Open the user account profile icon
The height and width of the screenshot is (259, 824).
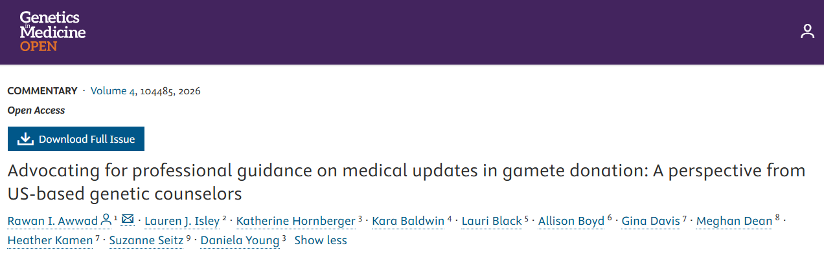coord(807,31)
